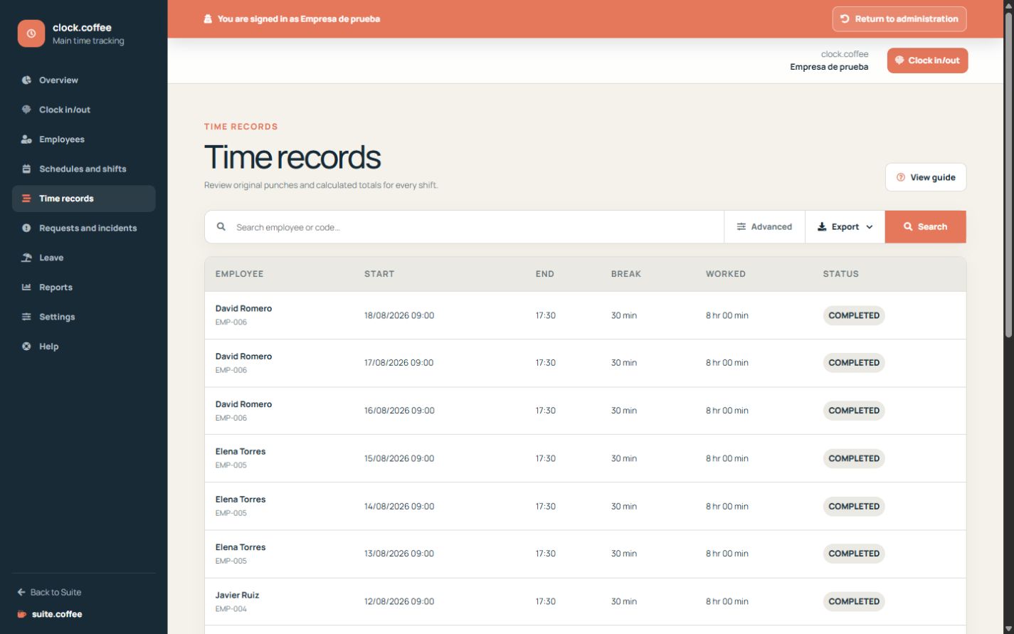Viewport: 1014px width, 634px height.
Task: Click COMPLETED badge in the 17/08/2026 row
Action: (x=854, y=363)
